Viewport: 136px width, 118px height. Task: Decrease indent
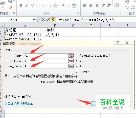click(x=103, y=5)
